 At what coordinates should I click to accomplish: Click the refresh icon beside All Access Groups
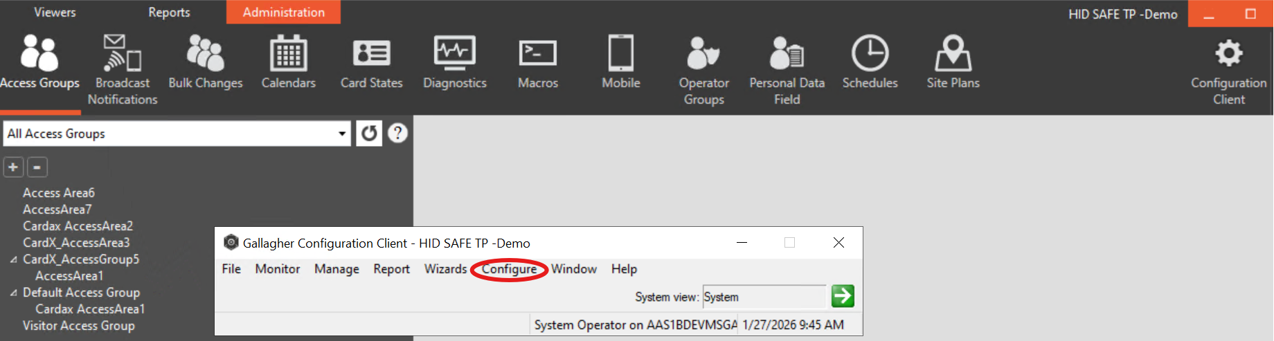pyautogui.click(x=369, y=133)
